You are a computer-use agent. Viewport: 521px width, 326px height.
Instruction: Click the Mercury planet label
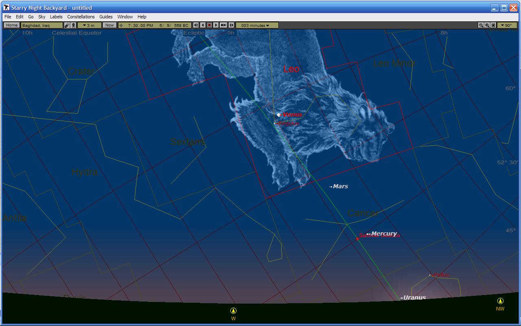(384, 233)
